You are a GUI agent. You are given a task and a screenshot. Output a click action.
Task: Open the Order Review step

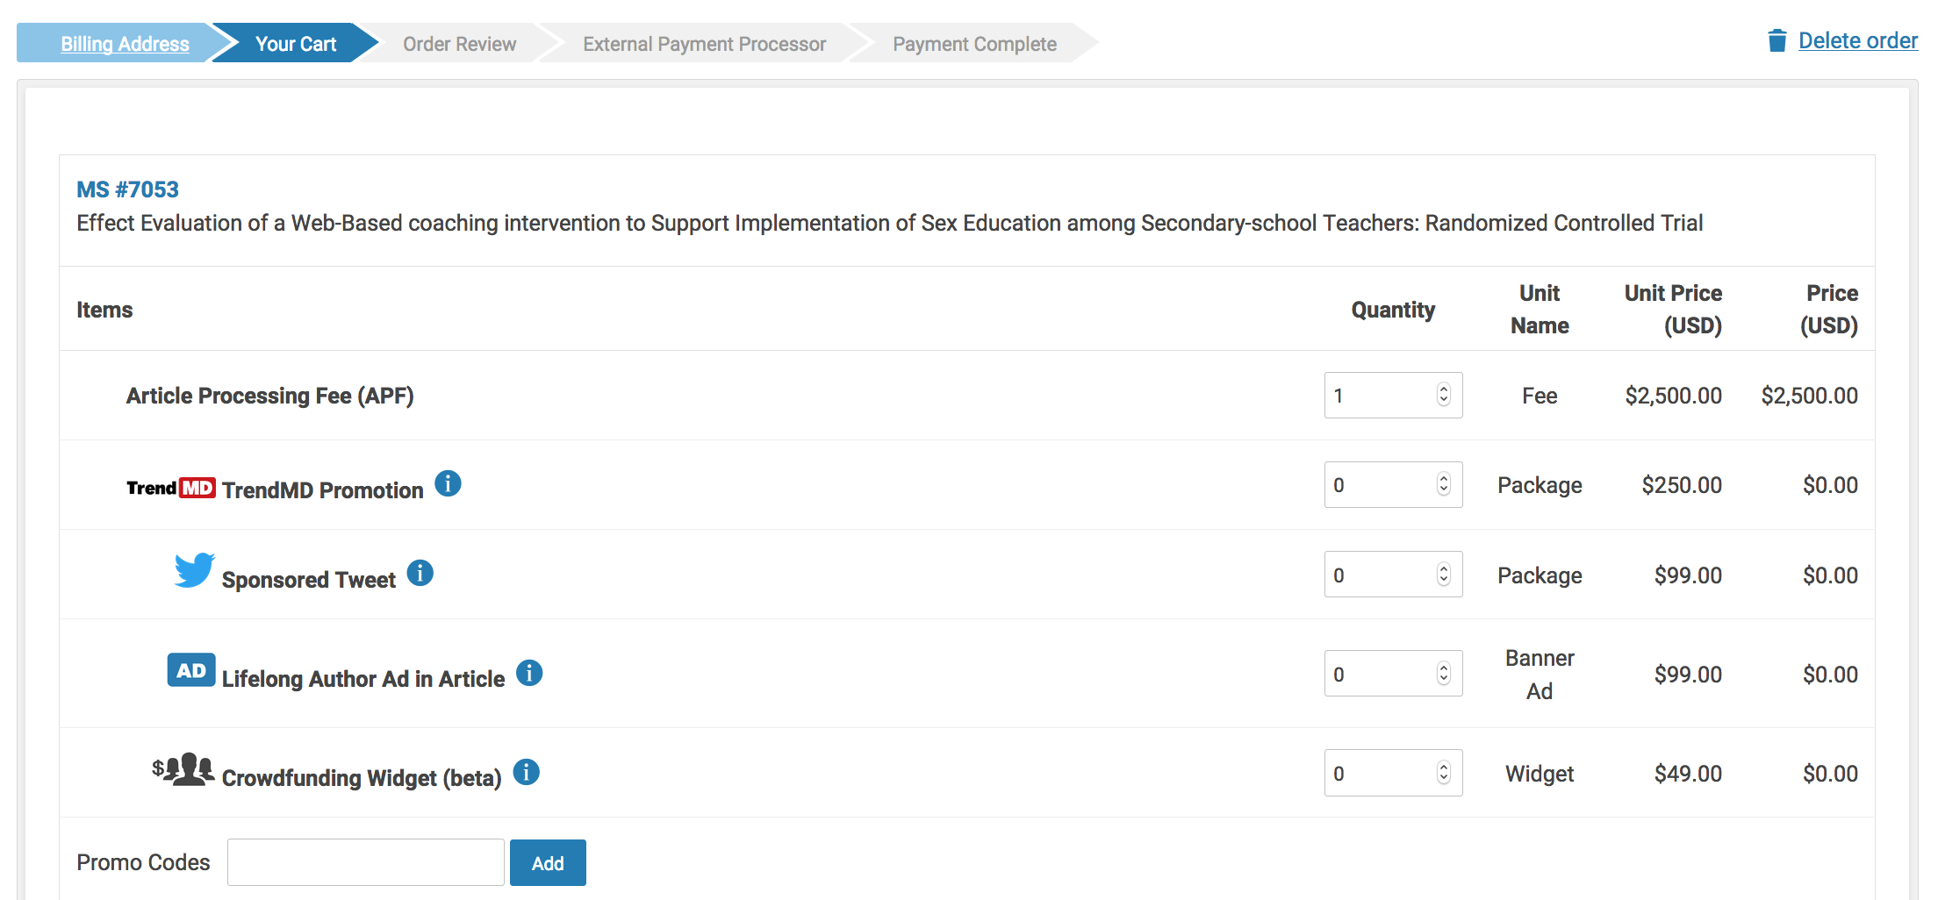click(459, 44)
